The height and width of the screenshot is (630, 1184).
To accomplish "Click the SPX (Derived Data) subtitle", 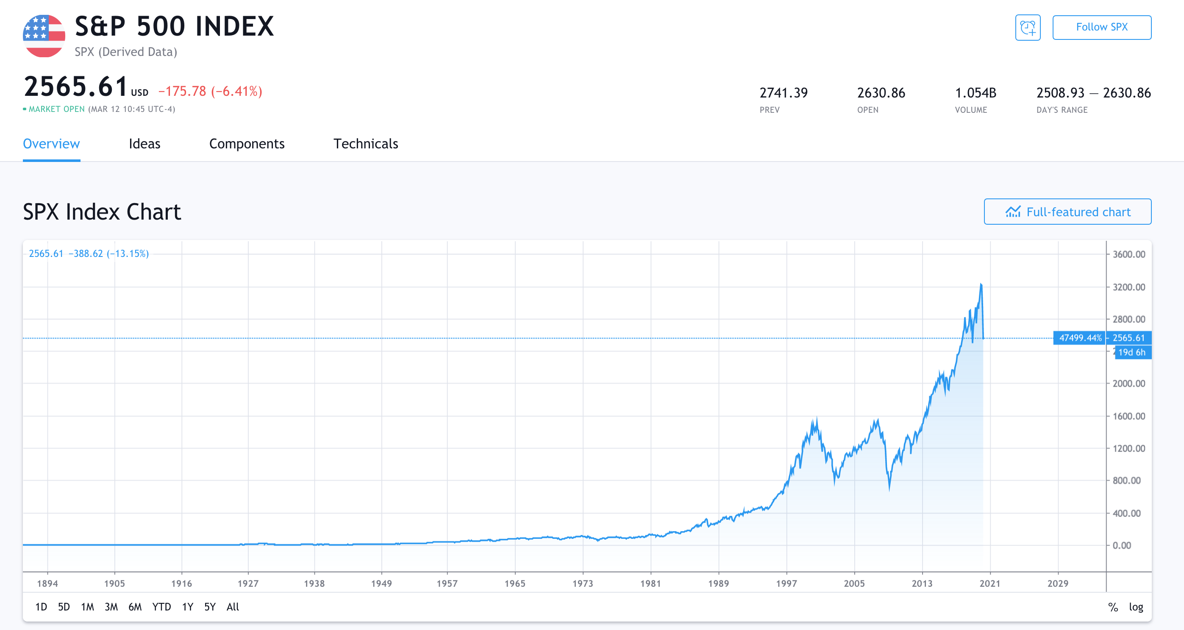I will click(x=126, y=51).
